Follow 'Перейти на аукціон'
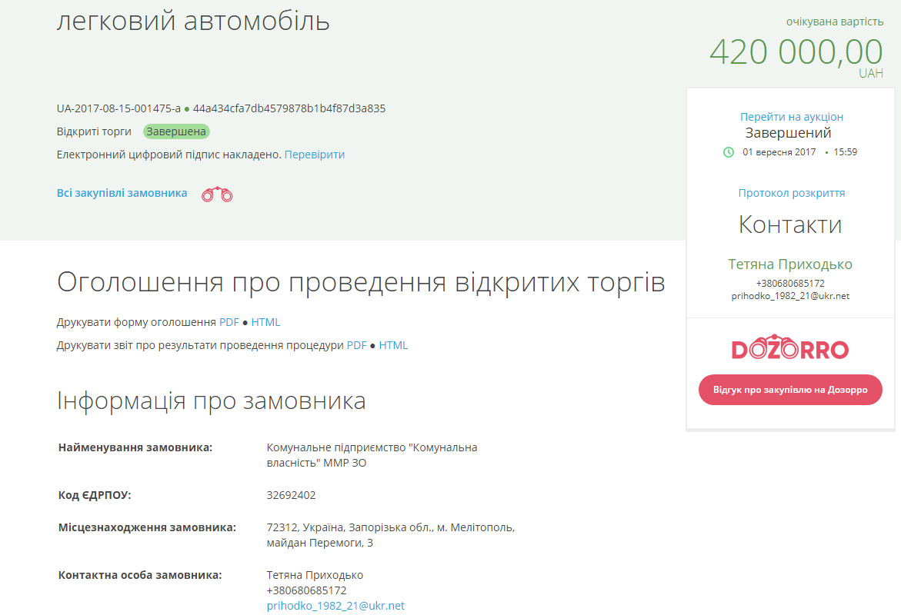Image resolution: width=901 pixels, height=615 pixels. (790, 116)
